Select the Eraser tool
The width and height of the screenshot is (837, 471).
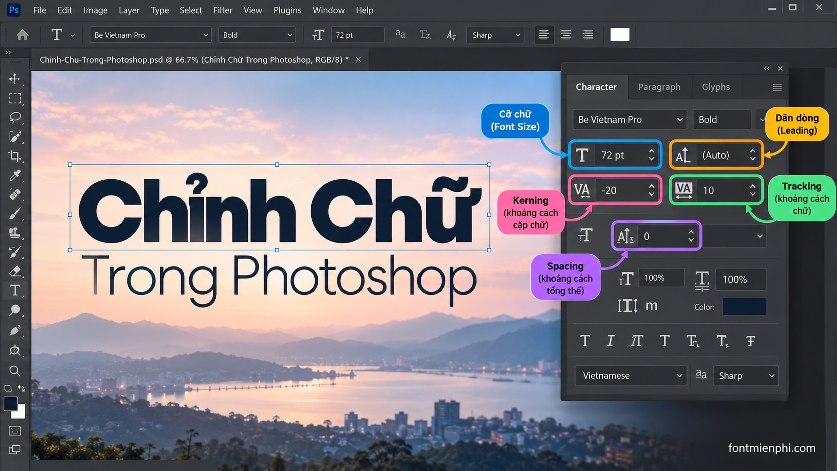(x=15, y=271)
